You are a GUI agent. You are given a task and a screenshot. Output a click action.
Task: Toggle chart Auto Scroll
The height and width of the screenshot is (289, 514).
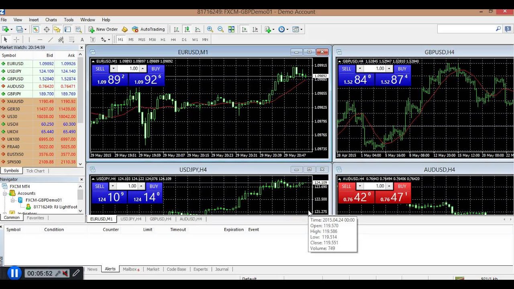(244, 29)
